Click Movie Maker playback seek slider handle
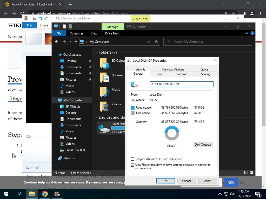This screenshot has height=199, width=266. coord(29,136)
